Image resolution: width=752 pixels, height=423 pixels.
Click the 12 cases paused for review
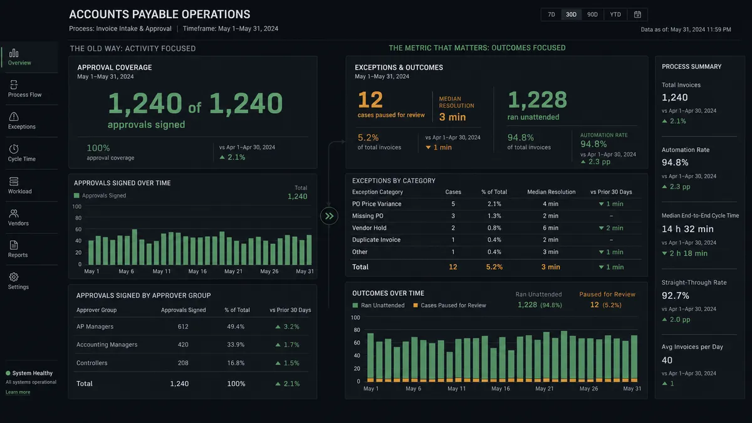point(370,100)
